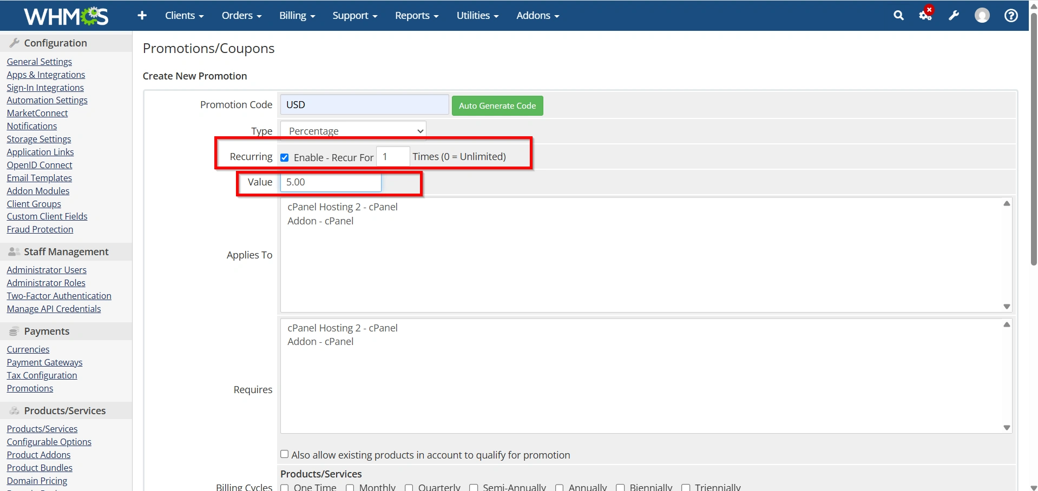Check Also allow existing products checkbox

(285, 454)
